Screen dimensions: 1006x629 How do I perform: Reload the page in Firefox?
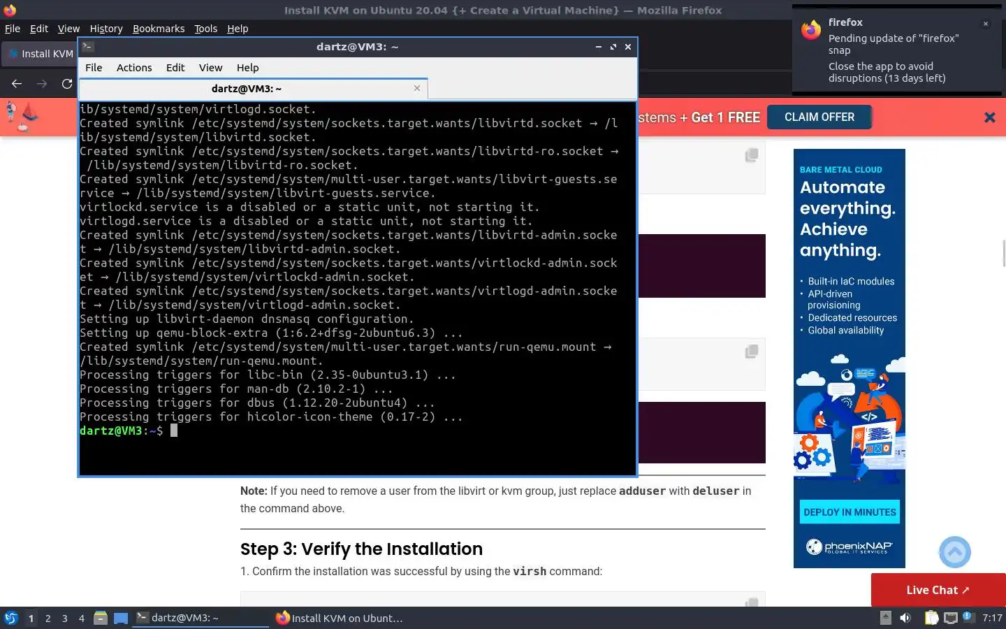coord(67,84)
